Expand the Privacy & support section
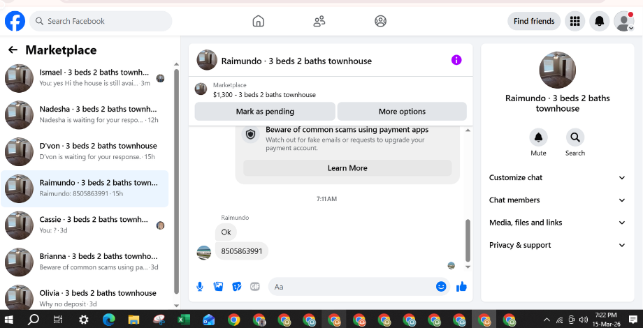 [557, 245]
